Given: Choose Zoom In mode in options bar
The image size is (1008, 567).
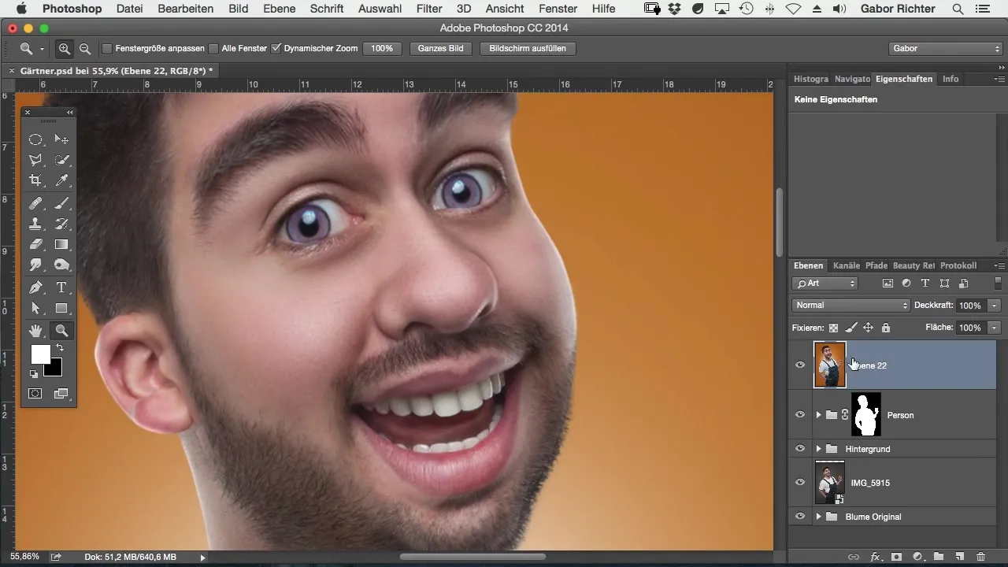Looking at the screenshot, I should [65, 48].
